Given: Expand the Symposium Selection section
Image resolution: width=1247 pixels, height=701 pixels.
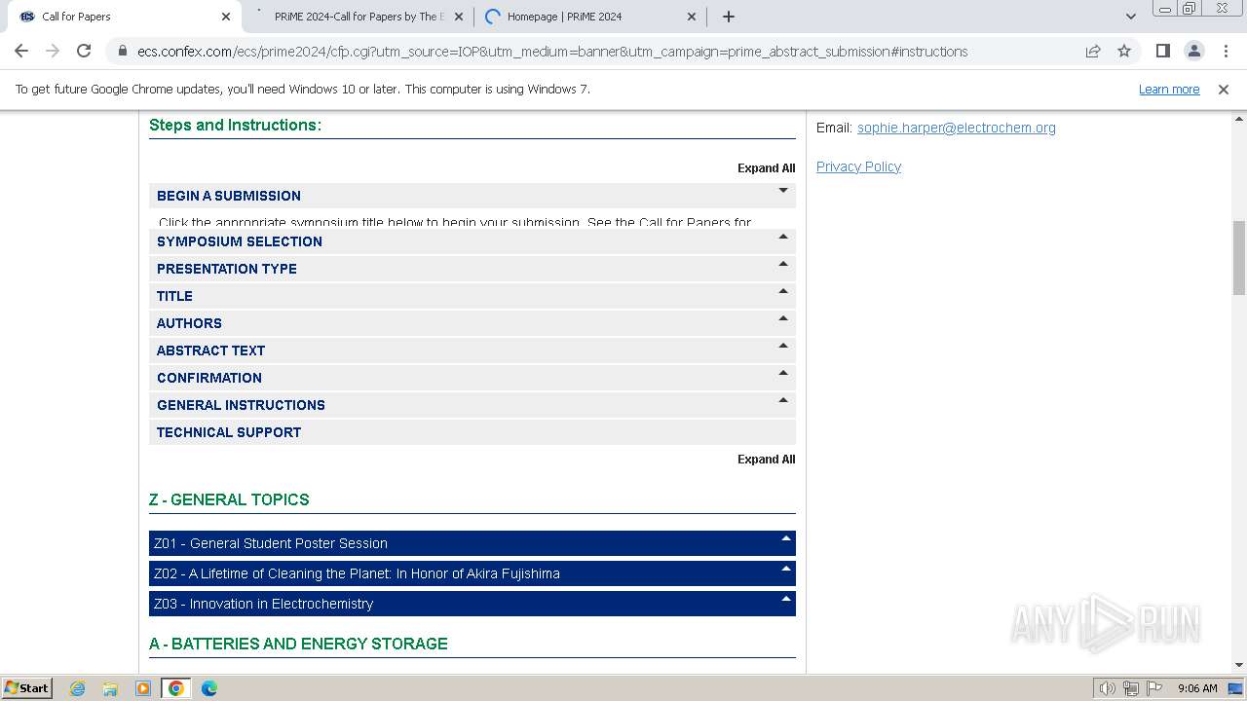Looking at the screenshot, I should pyautogui.click(x=472, y=241).
